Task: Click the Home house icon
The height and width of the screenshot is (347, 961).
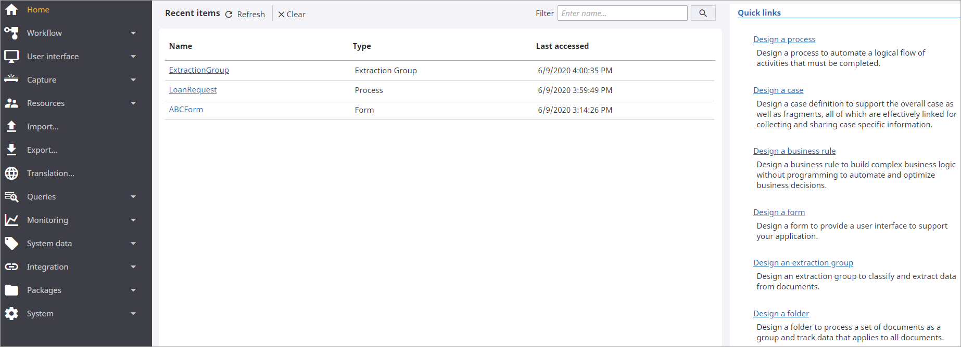Action: click(11, 9)
